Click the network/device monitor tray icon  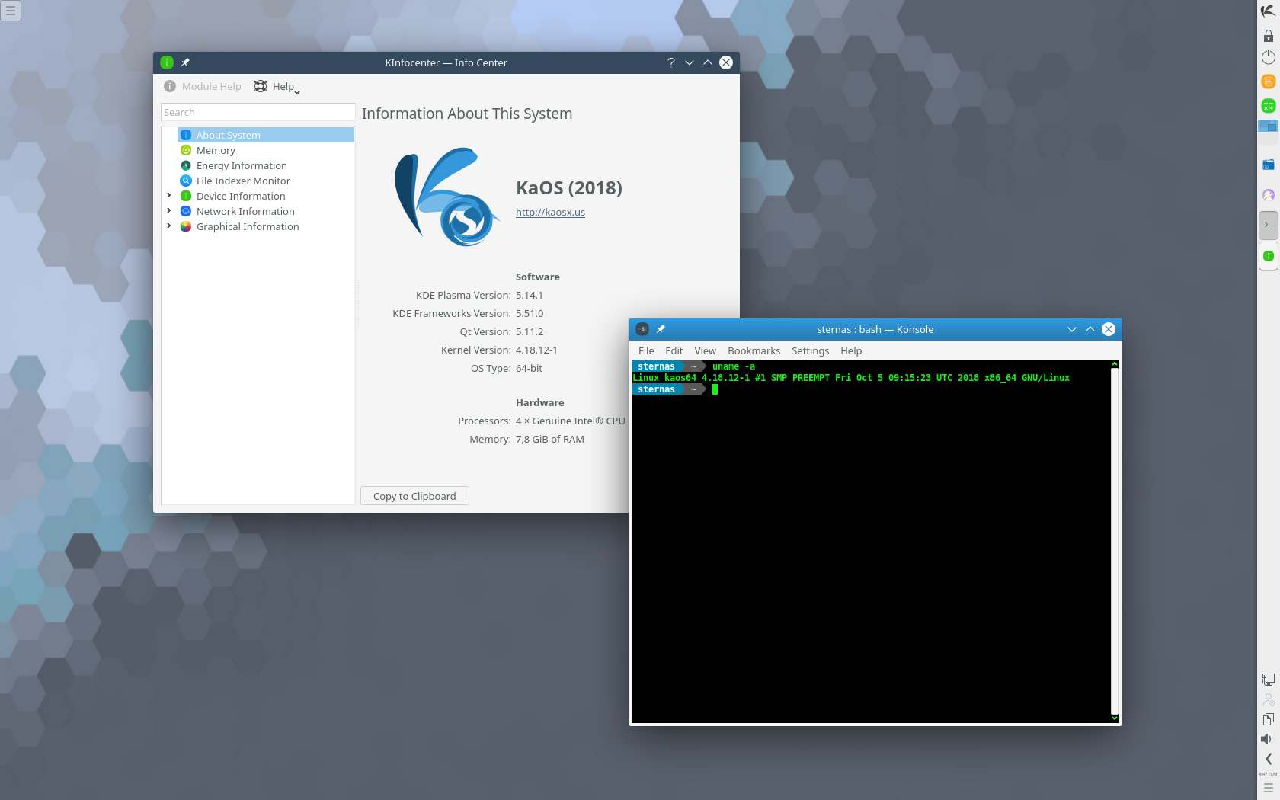pyautogui.click(x=1268, y=680)
